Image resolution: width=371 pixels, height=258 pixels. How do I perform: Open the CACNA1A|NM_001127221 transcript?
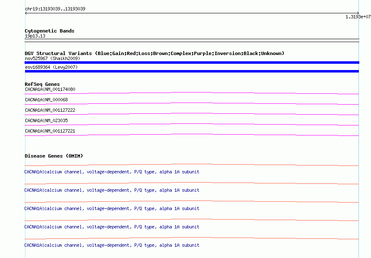(x=50, y=131)
